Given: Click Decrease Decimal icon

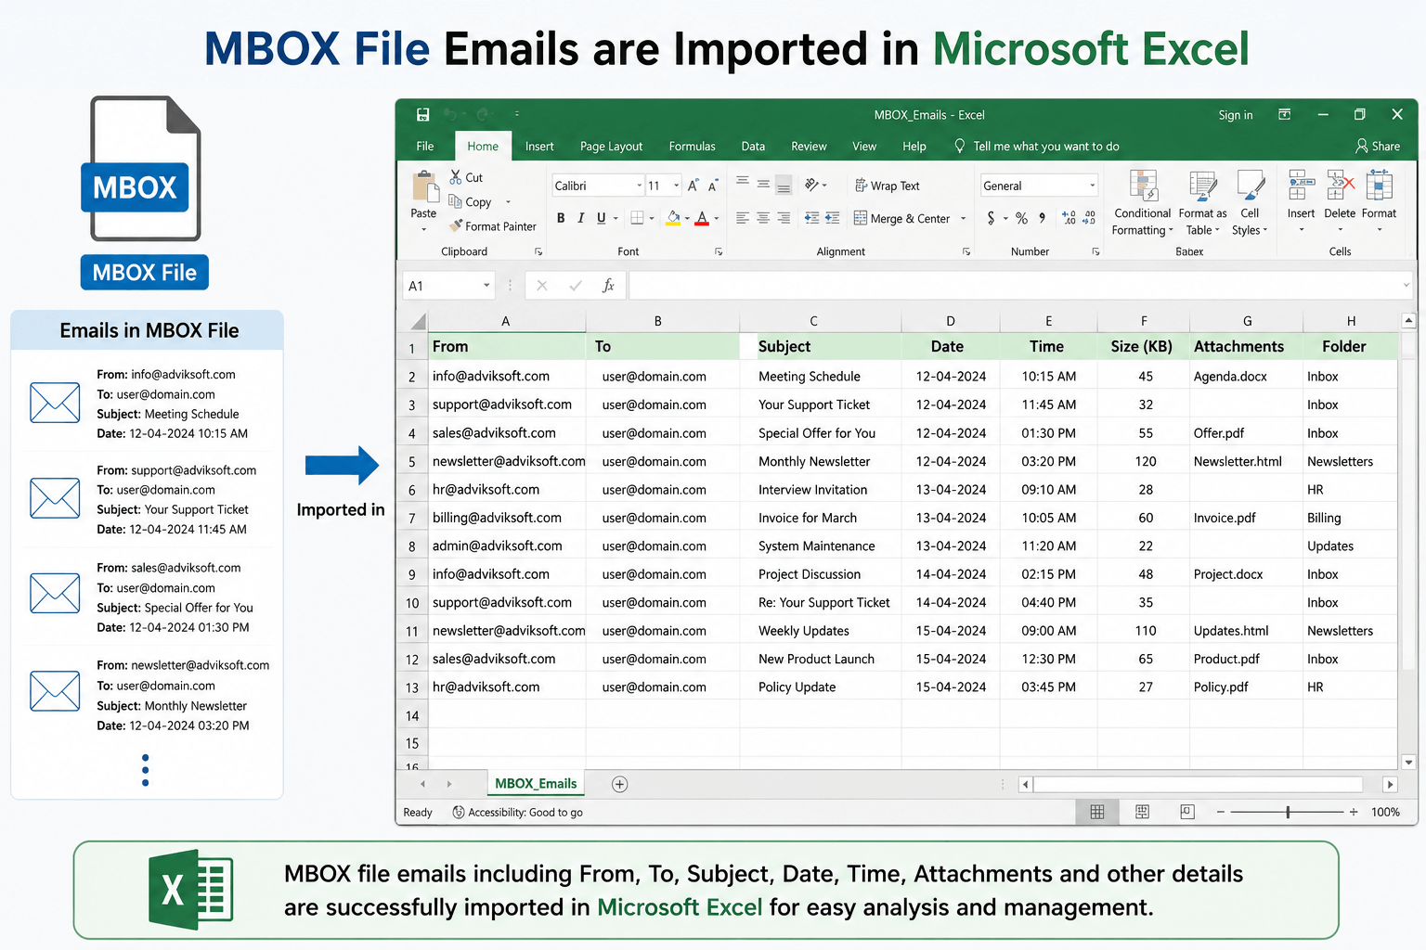Looking at the screenshot, I should pos(1089,218).
